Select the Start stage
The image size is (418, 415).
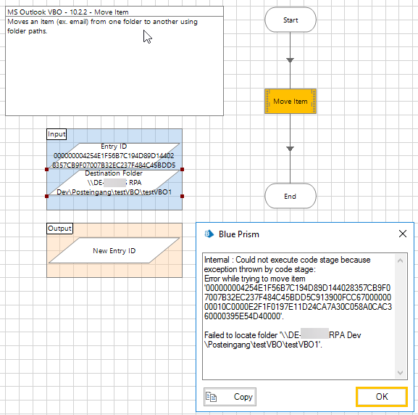coord(290,20)
